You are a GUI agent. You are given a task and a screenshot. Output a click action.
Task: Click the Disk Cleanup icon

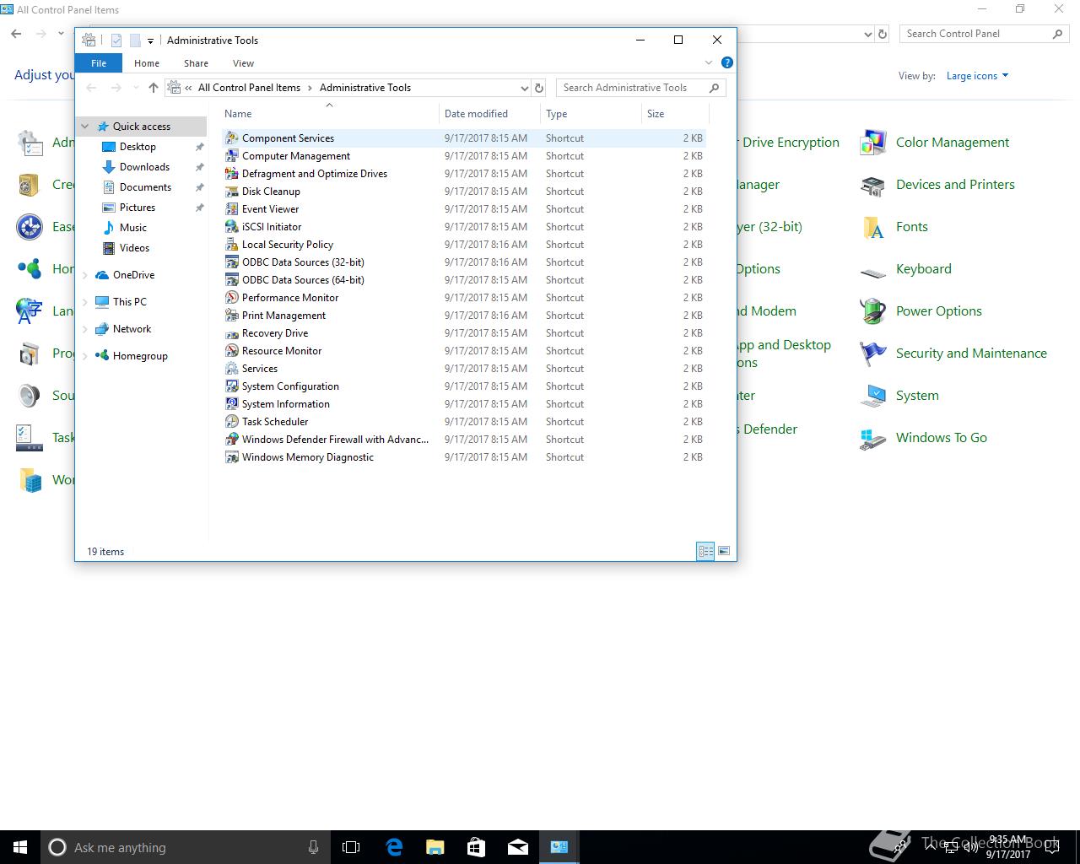tap(232, 191)
